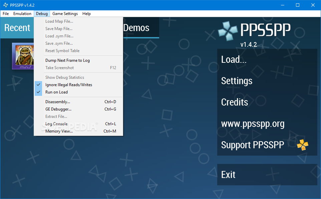Open the Help menu
The width and height of the screenshot is (321, 199).
tap(87, 14)
